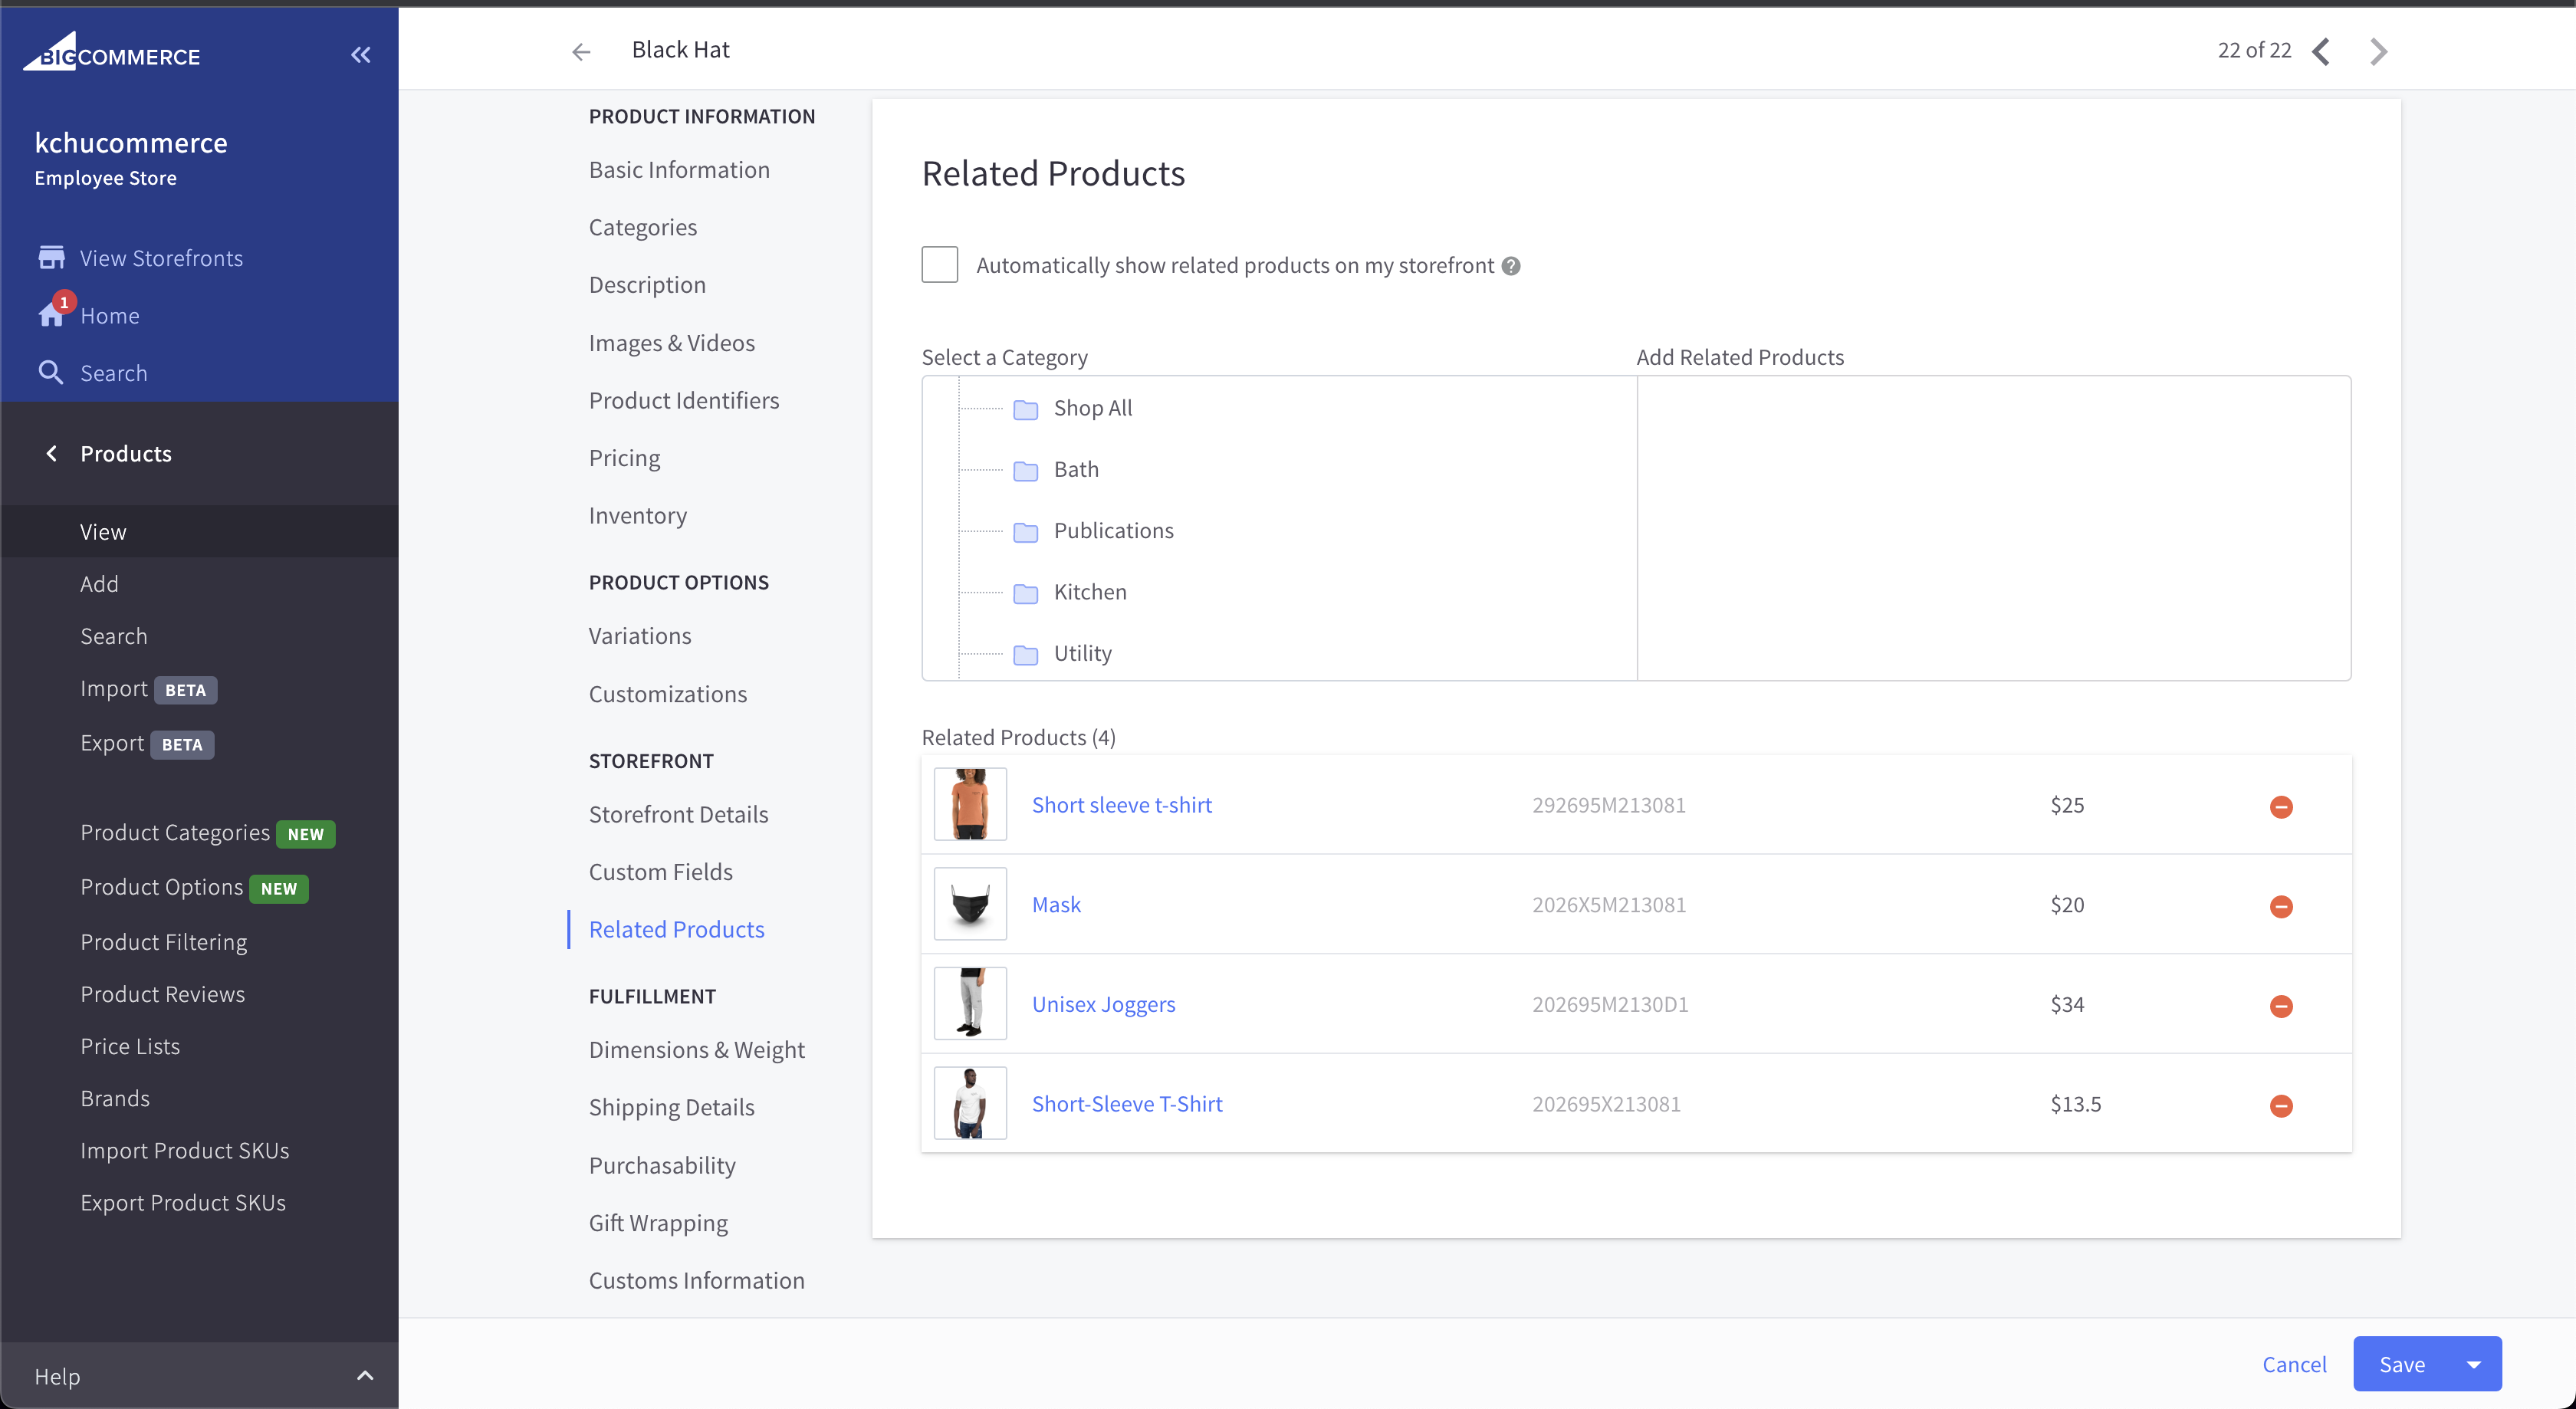The height and width of the screenshot is (1409, 2576).
Task: Remove Mask from related products
Action: click(x=2281, y=906)
